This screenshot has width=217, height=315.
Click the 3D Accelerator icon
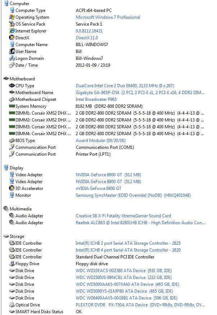(x=12, y=188)
